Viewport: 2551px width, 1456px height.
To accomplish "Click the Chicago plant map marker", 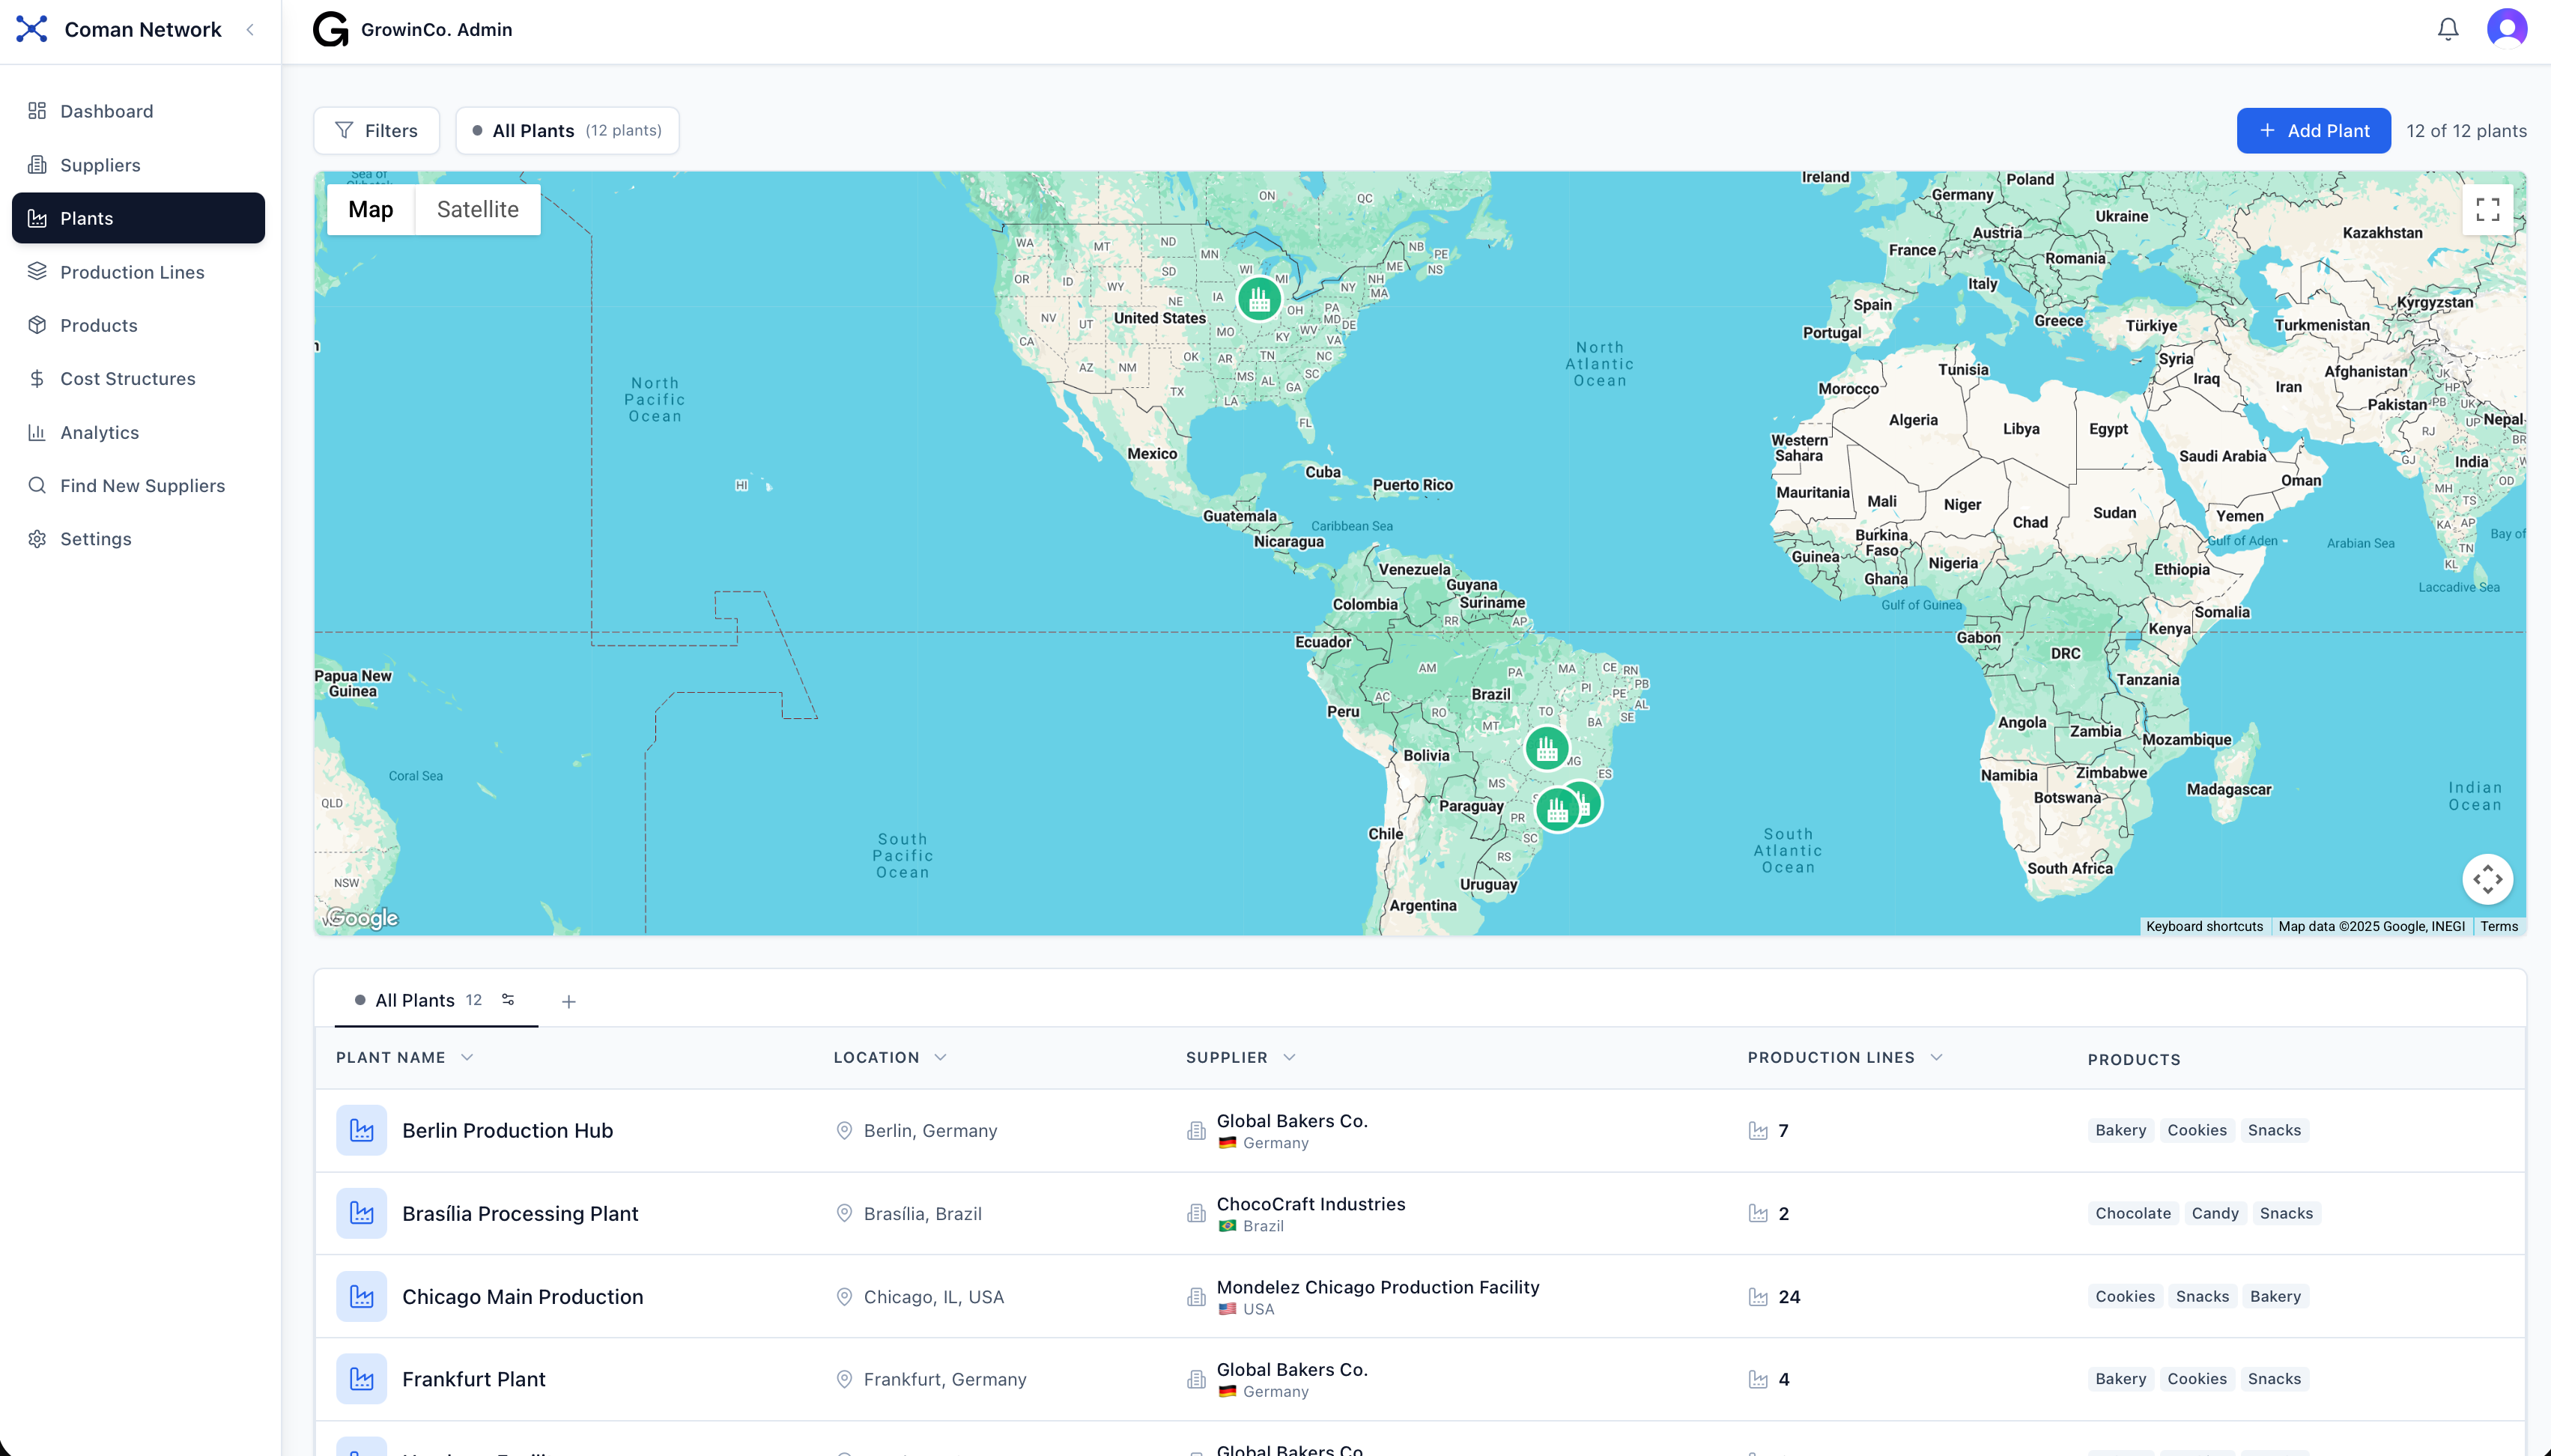I will tap(1259, 298).
